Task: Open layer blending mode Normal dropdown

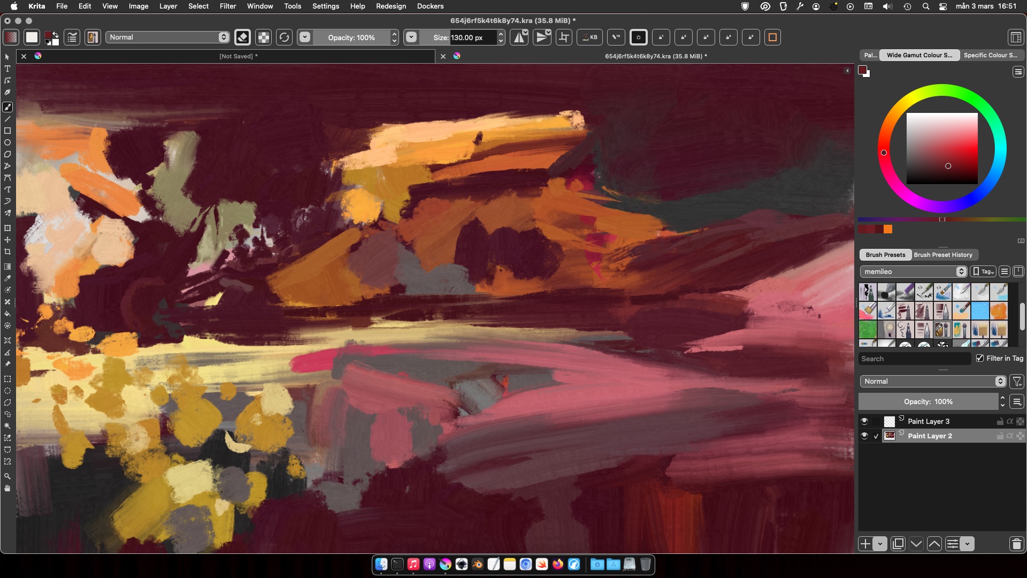Action: click(933, 382)
